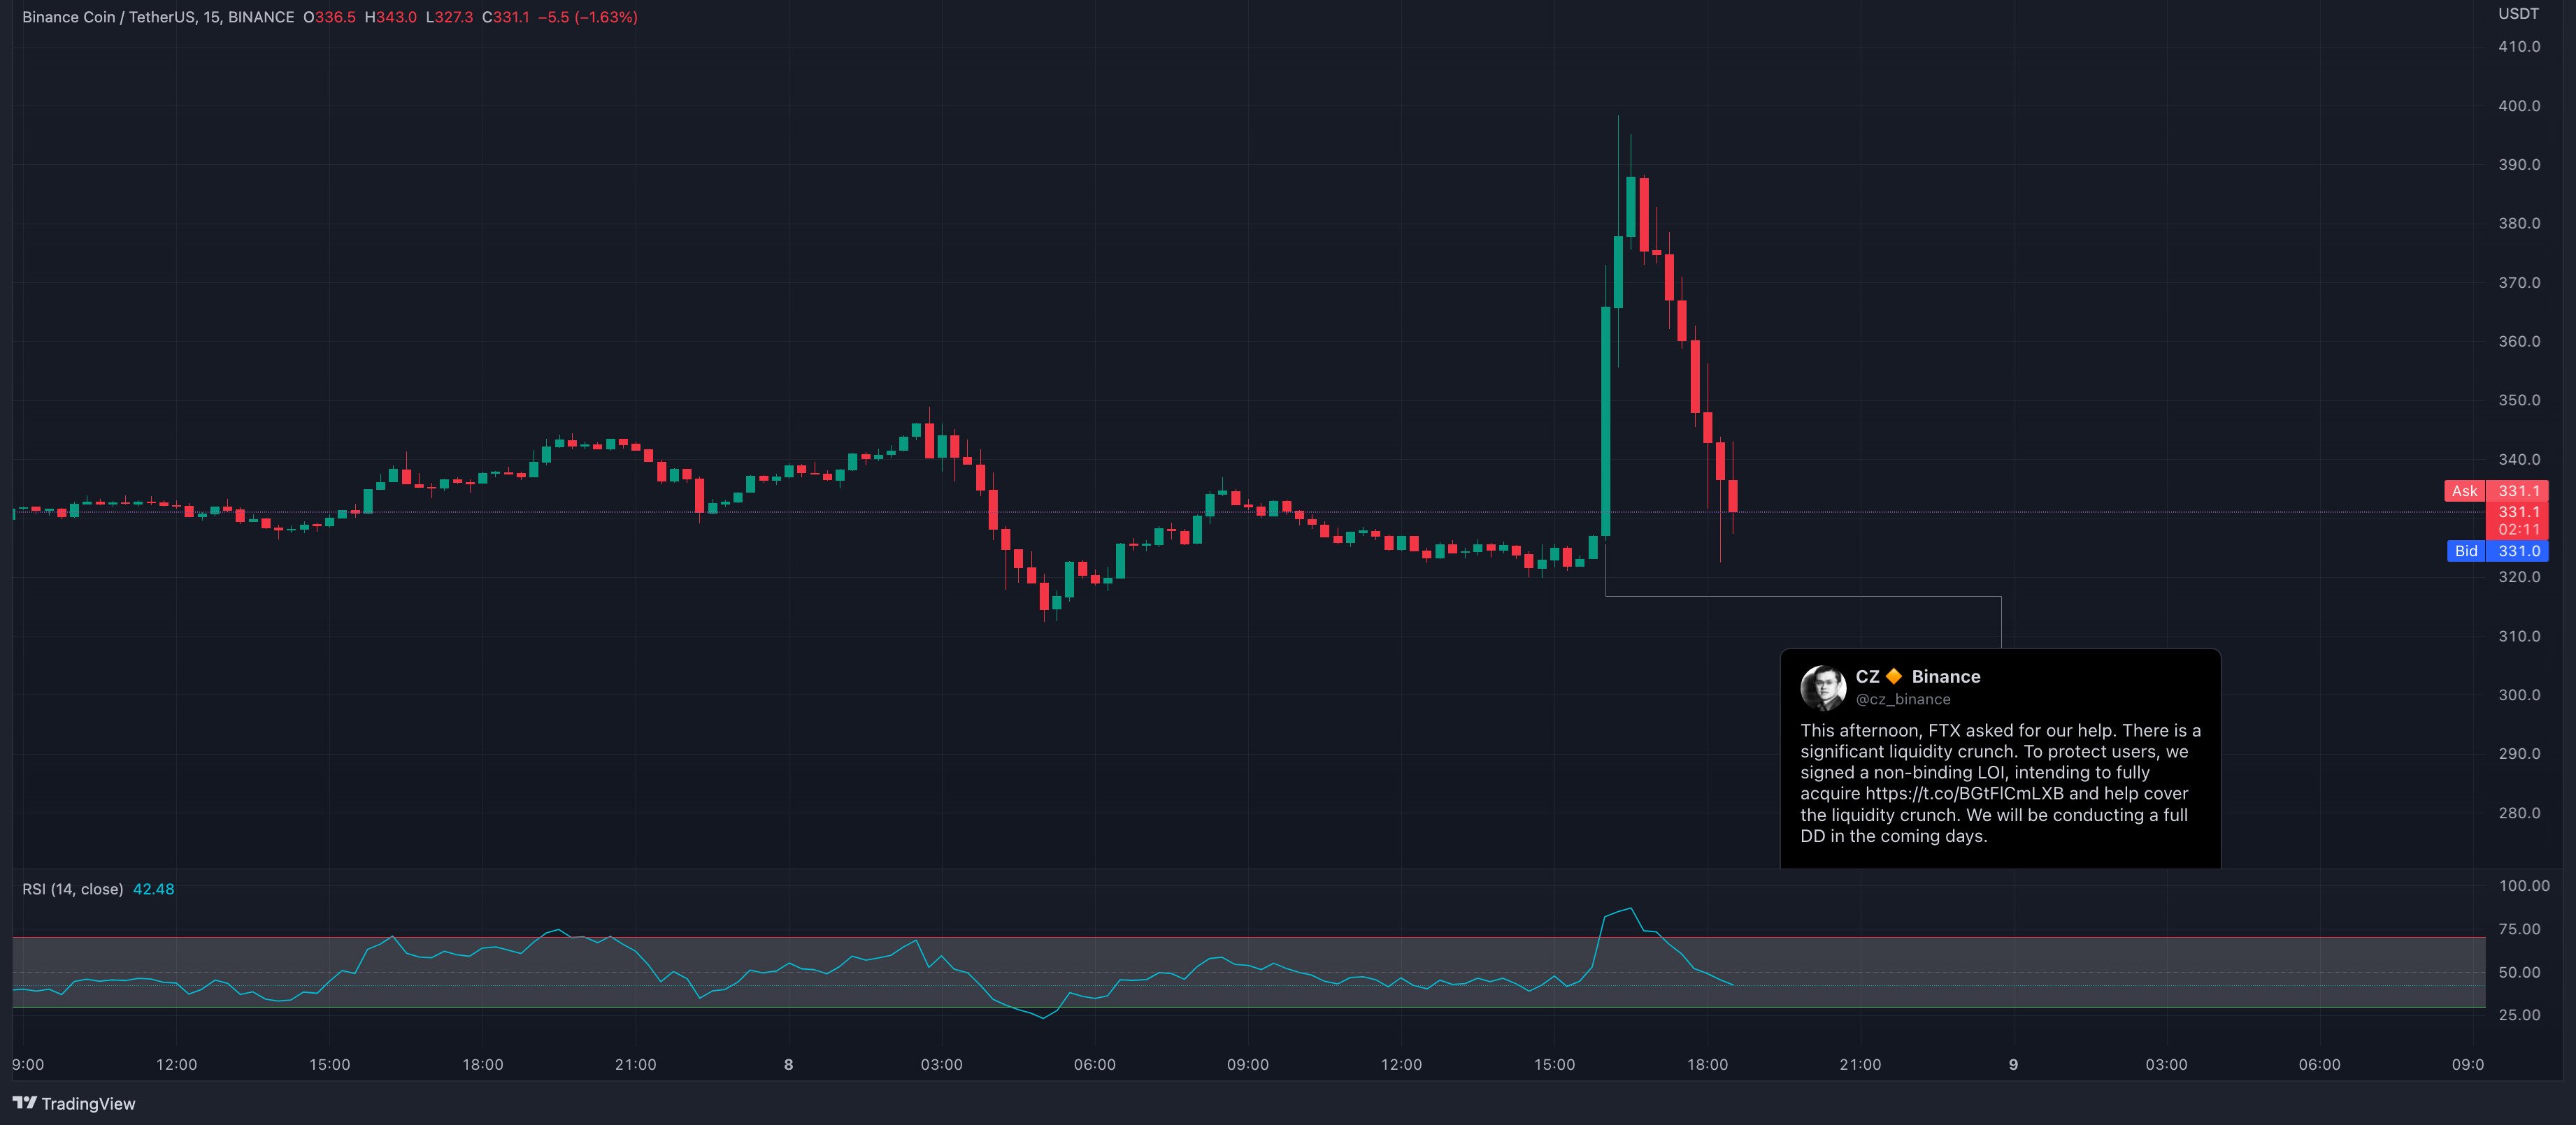This screenshot has height=1125, width=2576.
Task: Open the t.co/BGtFlCmLXB link in the tweet
Action: (x=1964, y=793)
